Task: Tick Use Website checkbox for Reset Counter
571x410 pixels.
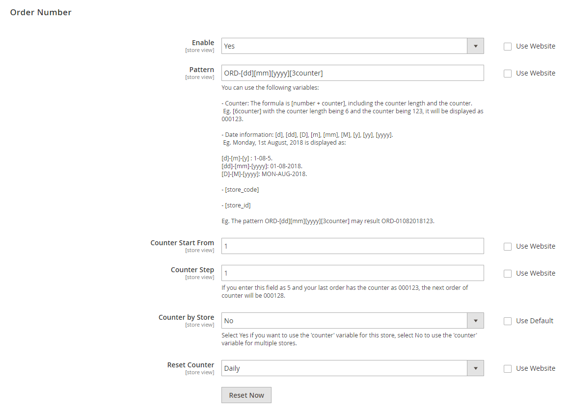Action: tap(508, 369)
